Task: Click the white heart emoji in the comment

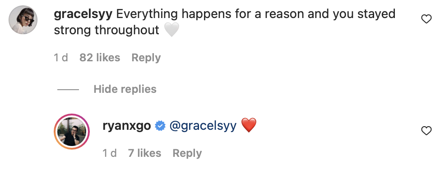Action: click(x=171, y=30)
